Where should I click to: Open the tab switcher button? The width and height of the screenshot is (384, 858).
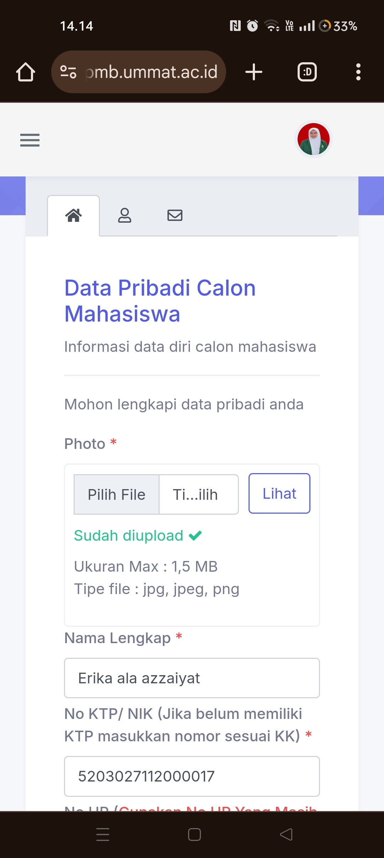pos(307,72)
